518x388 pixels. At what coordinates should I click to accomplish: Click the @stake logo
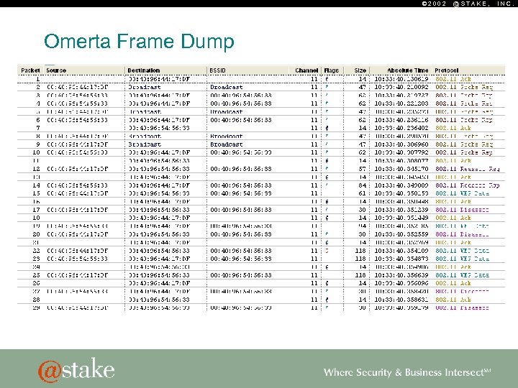coord(76,369)
